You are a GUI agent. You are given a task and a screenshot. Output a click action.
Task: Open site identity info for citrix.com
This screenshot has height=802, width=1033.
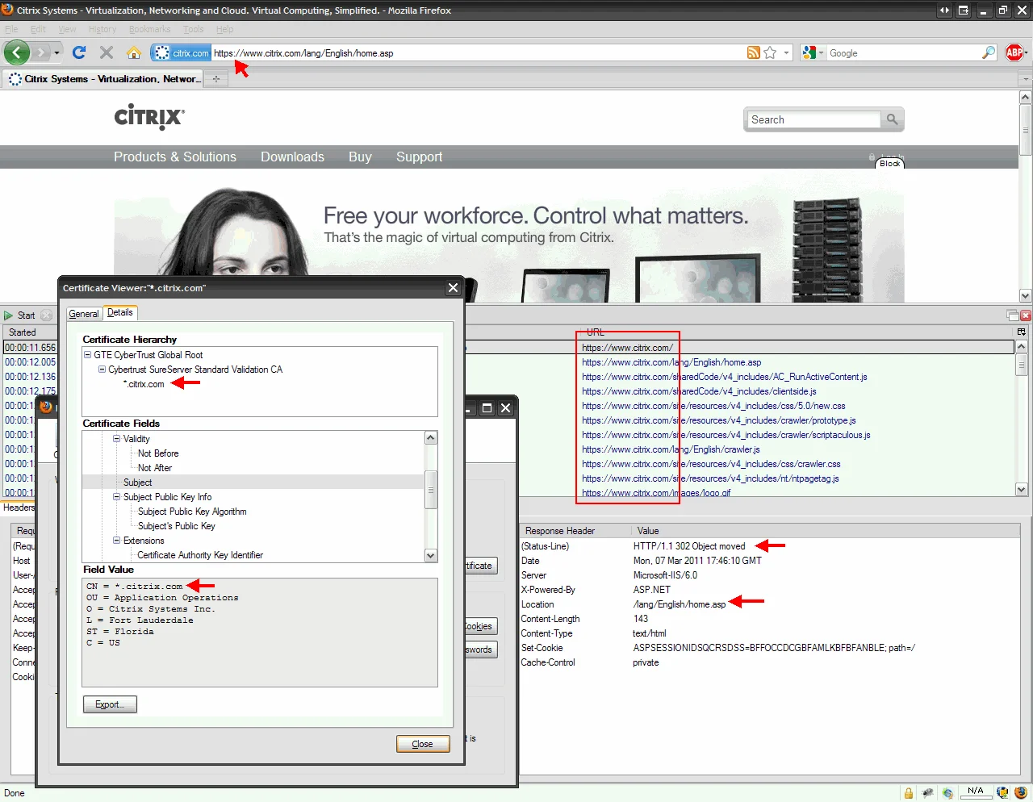click(182, 53)
